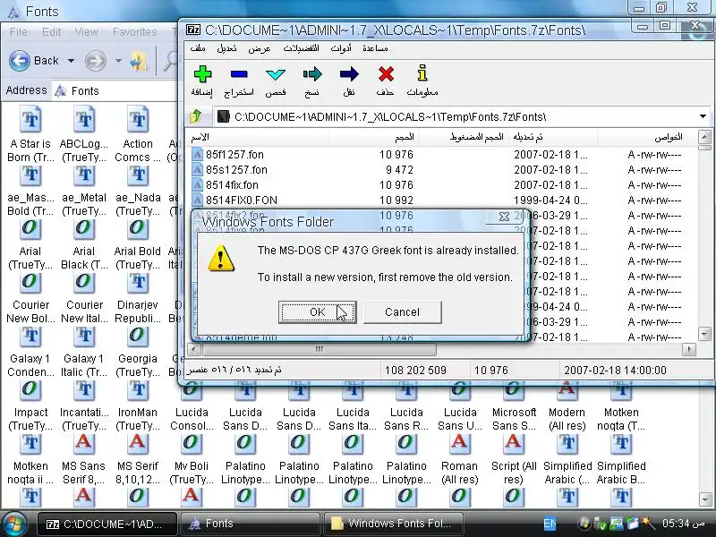Open the تعديل (Edit) menu in 7-Zip
The width and height of the screenshot is (716, 537).
pos(226,48)
